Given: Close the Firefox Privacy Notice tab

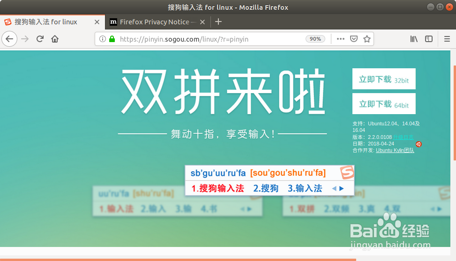Looking at the screenshot, I should pos(202,22).
